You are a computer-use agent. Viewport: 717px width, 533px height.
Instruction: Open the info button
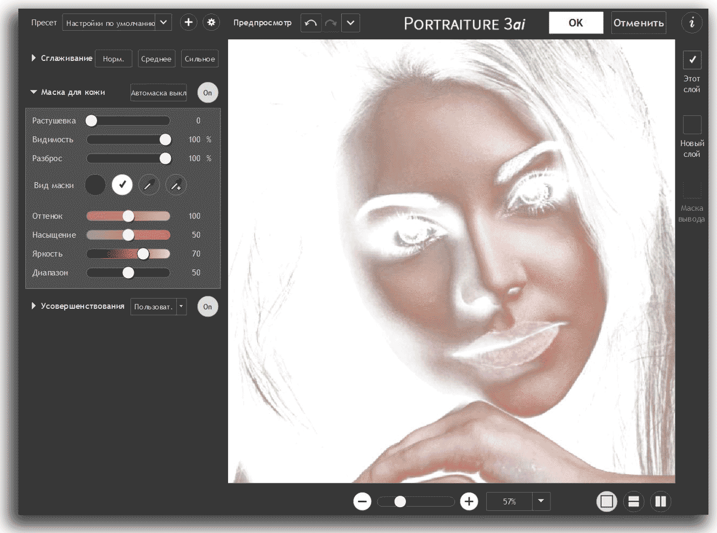coord(692,23)
